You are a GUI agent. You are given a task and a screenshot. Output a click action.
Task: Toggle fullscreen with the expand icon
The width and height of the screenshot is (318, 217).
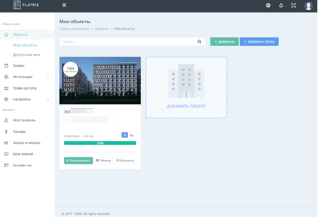click(294, 5)
